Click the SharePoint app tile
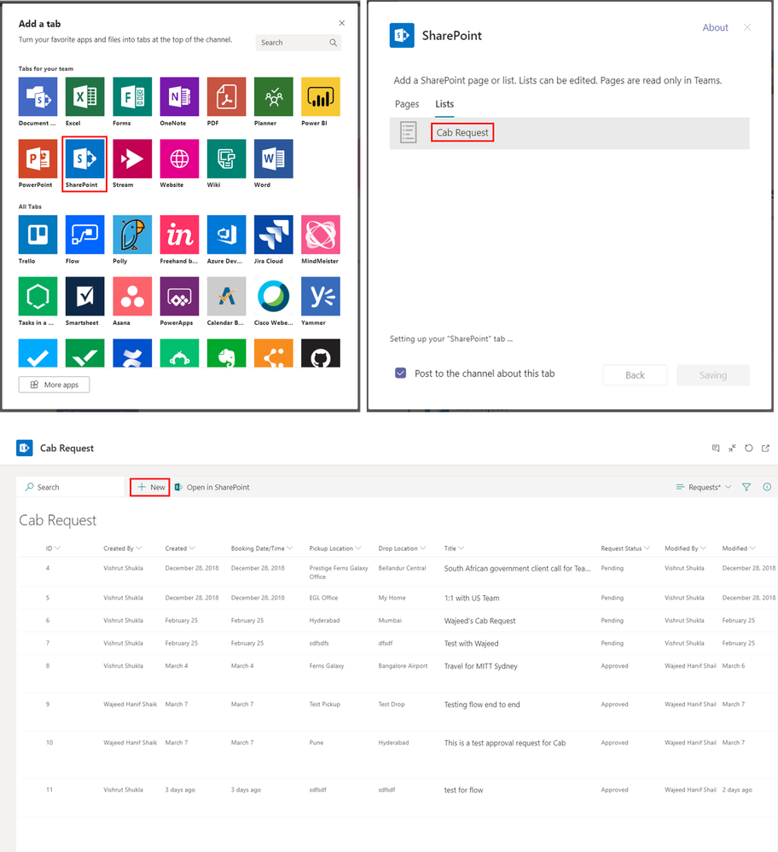 pyautogui.click(x=84, y=159)
